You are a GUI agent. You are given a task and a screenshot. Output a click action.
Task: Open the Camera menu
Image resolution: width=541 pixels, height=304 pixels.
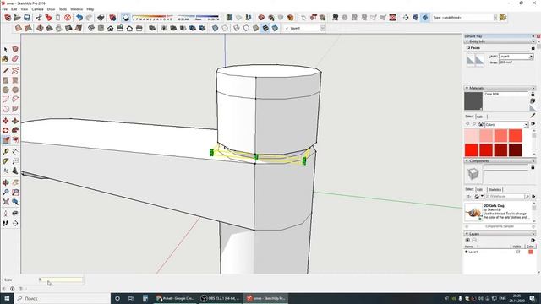37,9
